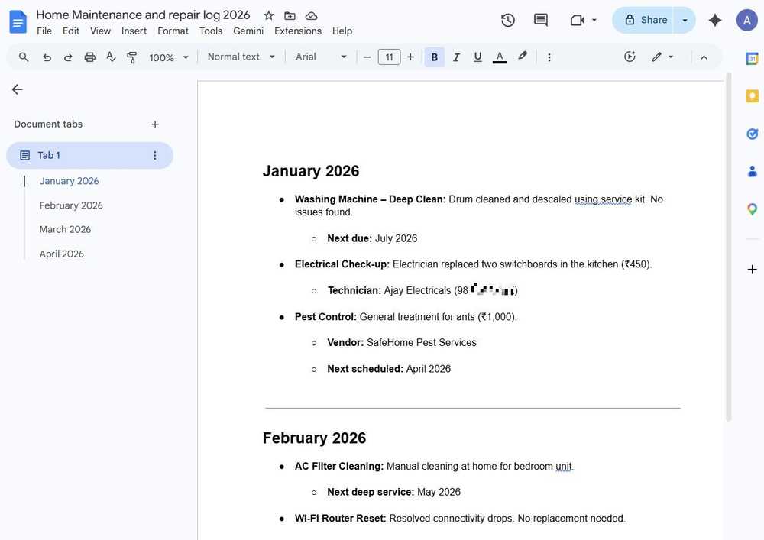
Task: Open version history clock icon
Action: (508, 20)
